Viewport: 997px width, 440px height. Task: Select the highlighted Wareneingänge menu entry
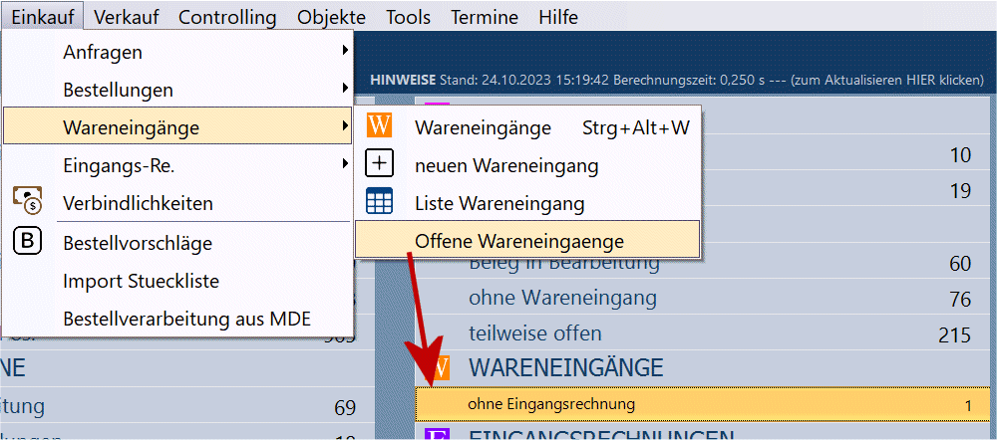(x=178, y=127)
